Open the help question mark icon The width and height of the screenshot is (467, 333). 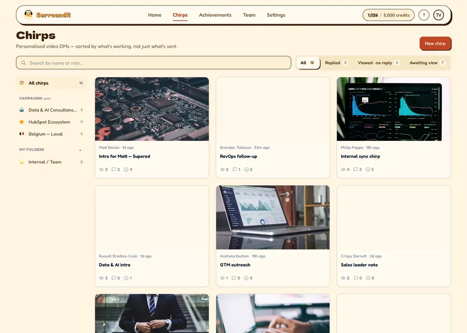[x=424, y=15]
